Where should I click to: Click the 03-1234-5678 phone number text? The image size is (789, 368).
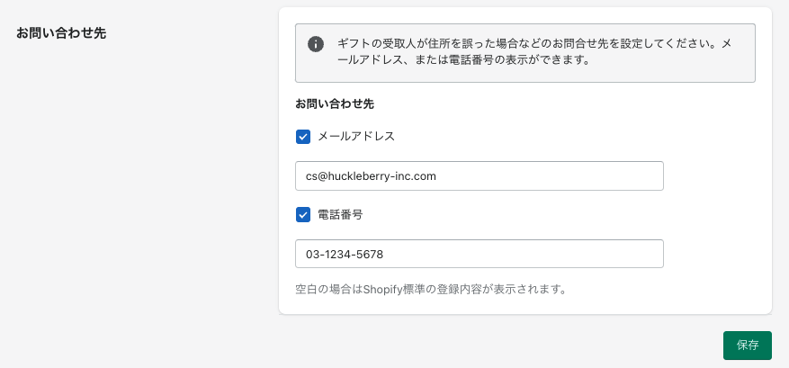pyautogui.click(x=345, y=255)
